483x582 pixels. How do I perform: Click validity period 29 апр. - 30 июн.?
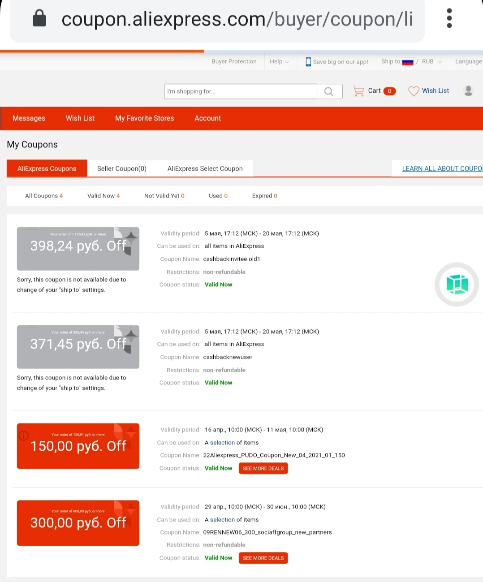(265, 507)
